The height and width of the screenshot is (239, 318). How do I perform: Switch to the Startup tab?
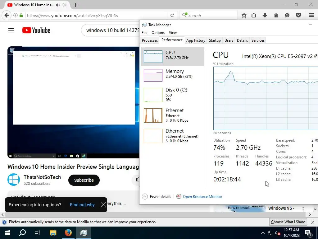[x=215, y=40]
